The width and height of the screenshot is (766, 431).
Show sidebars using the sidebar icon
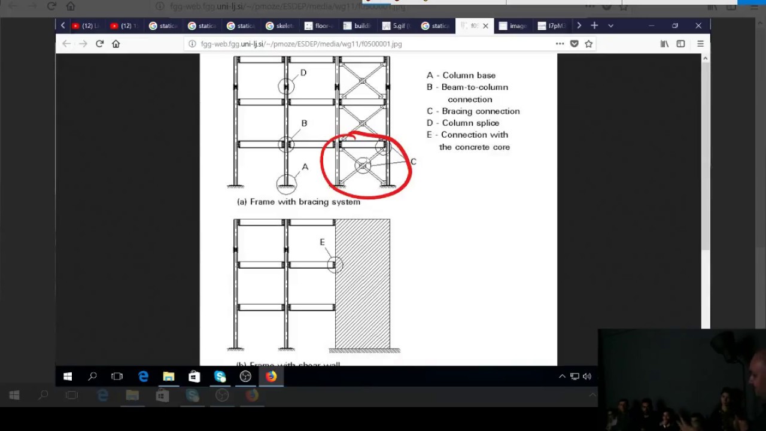tap(680, 44)
